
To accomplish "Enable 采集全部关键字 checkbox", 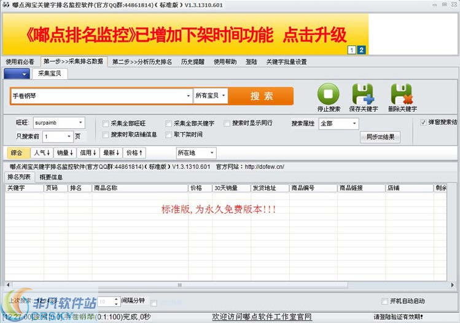I will click(x=169, y=124).
